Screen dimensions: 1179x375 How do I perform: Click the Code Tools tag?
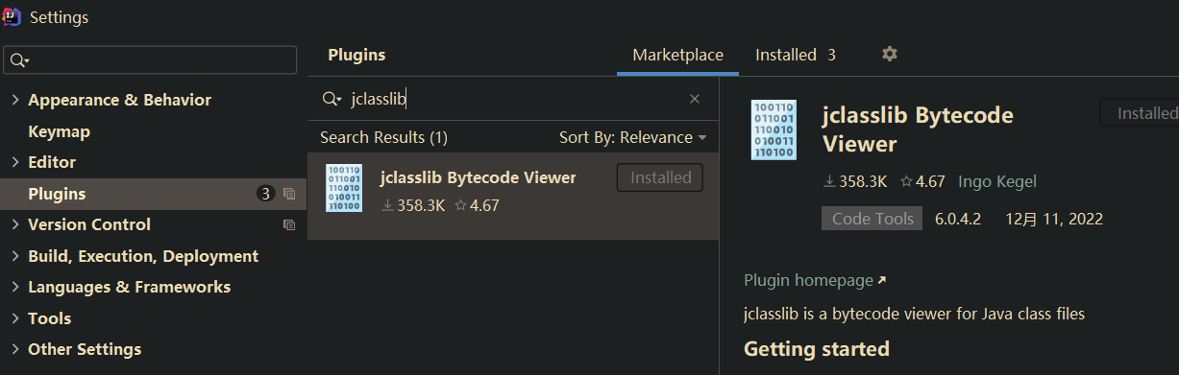pyautogui.click(x=872, y=219)
